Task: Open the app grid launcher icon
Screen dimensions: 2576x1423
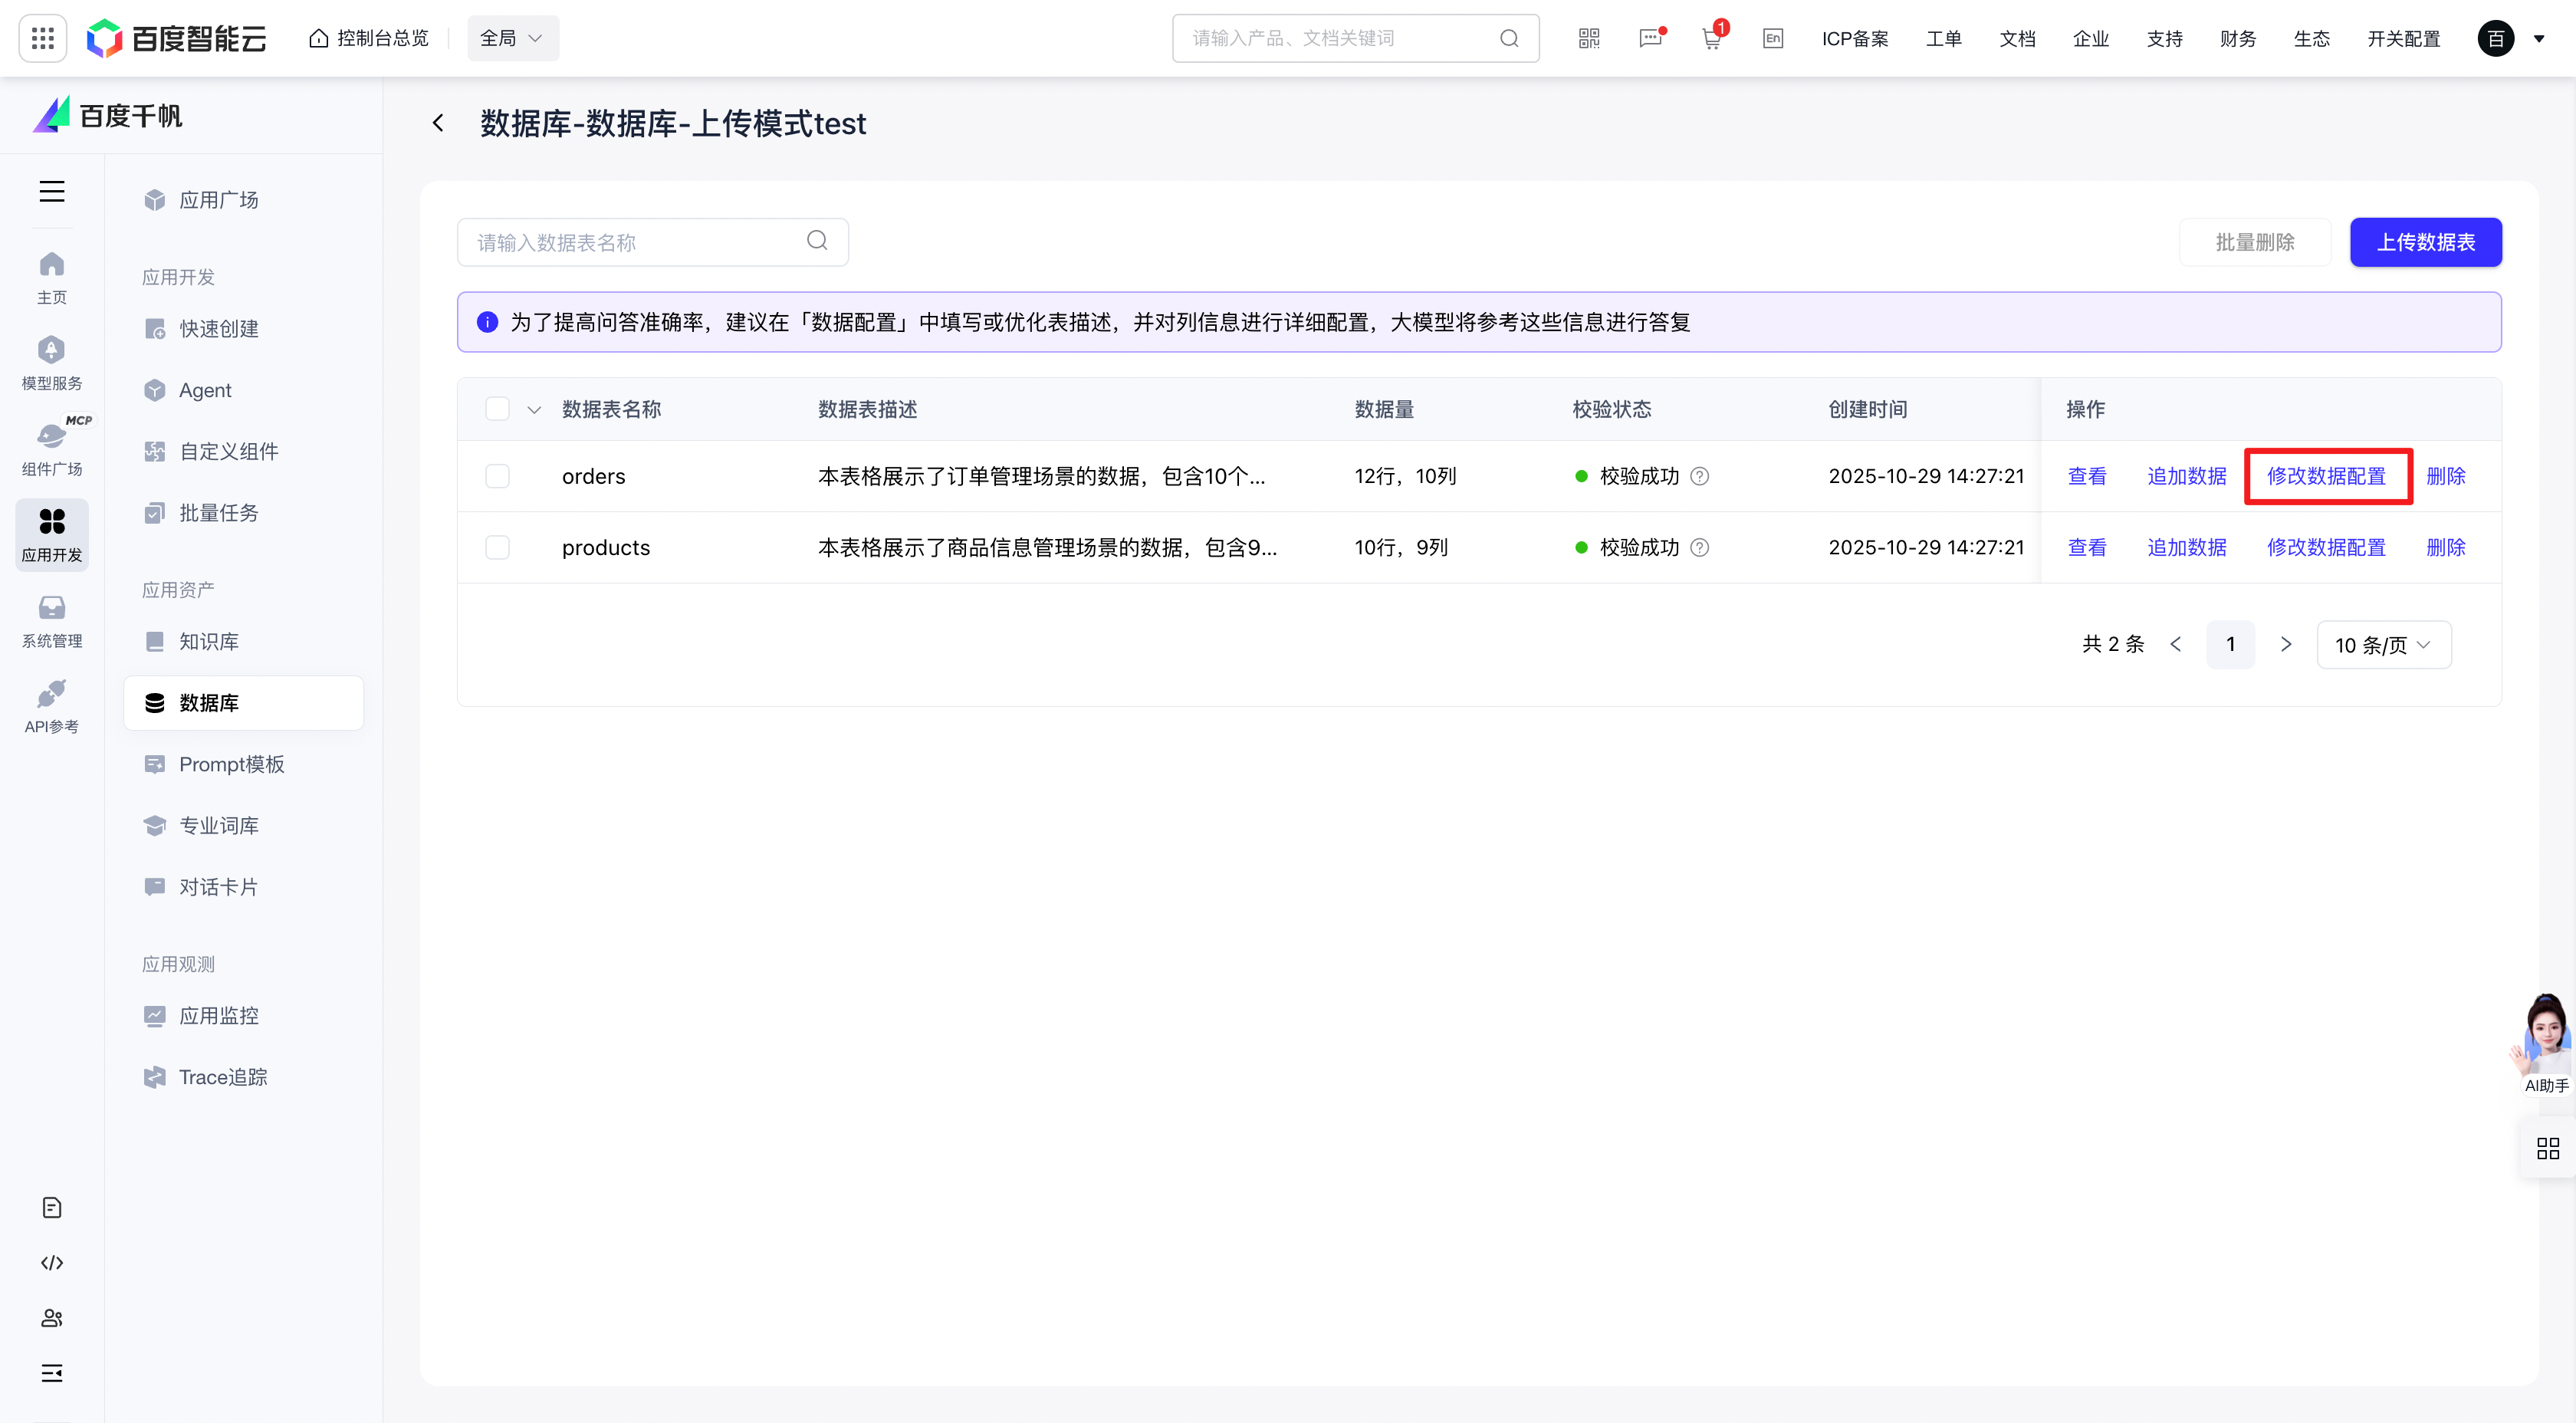Action: pyautogui.click(x=42, y=38)
